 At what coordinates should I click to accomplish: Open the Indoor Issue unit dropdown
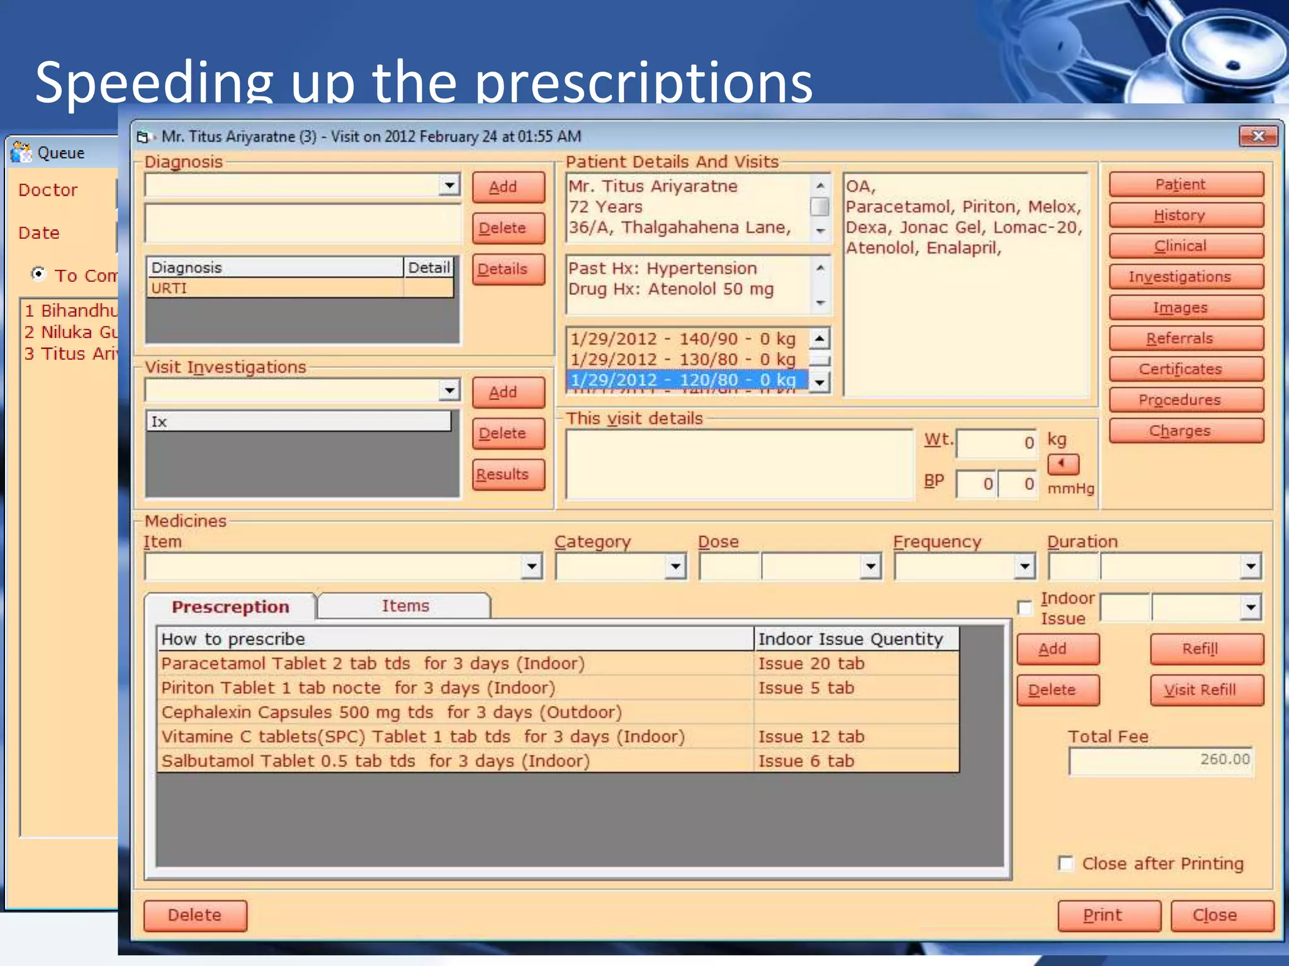pos(1251,607)
